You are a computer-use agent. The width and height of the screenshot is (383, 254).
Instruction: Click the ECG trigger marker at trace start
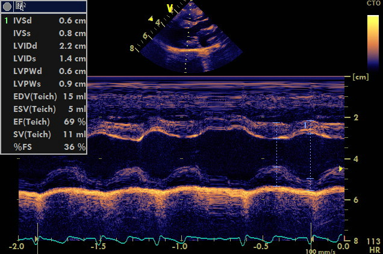pos(36,240)
